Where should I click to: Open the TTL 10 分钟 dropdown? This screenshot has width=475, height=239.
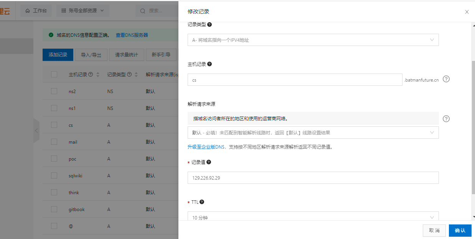pyautogui.click(x=313, y=216)
